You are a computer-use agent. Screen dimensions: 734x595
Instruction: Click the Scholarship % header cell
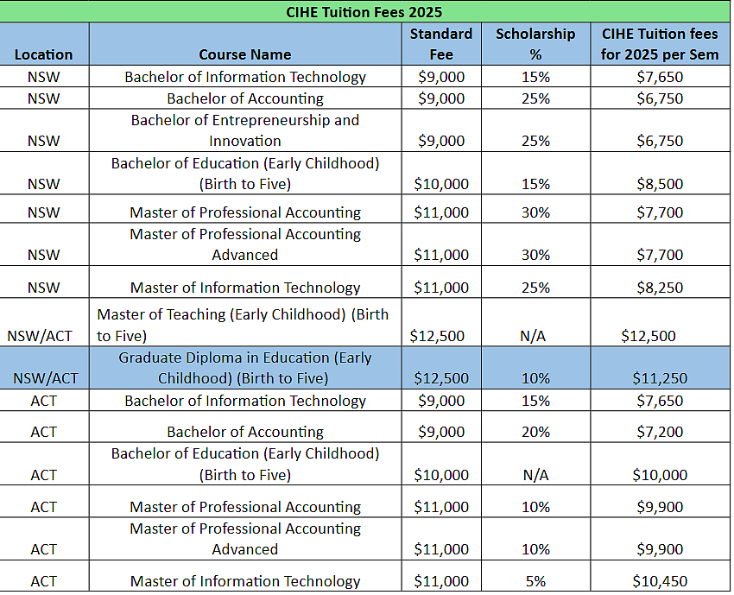(535, 44)
